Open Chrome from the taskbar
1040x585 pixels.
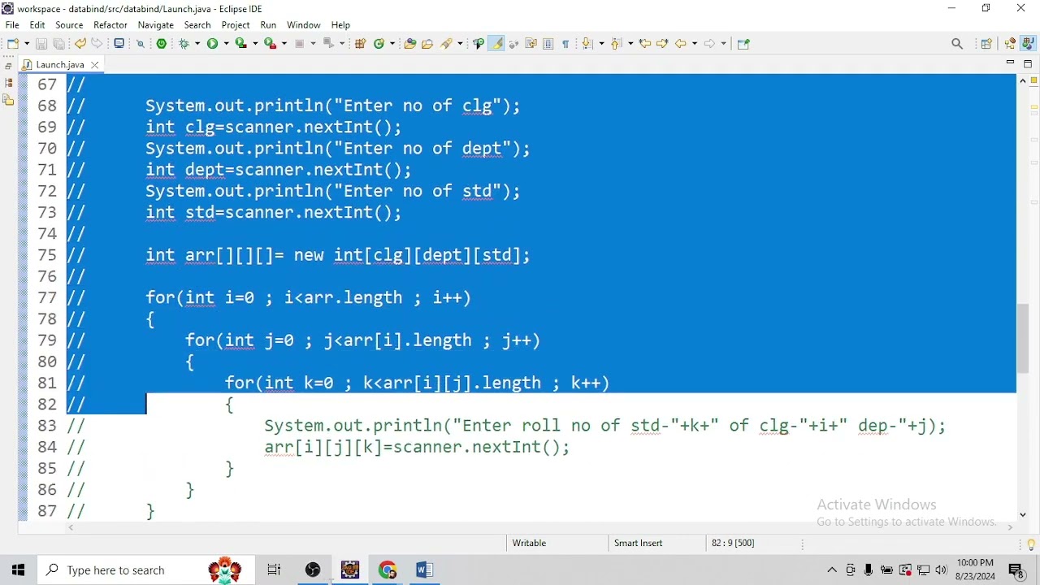point(388,570)
